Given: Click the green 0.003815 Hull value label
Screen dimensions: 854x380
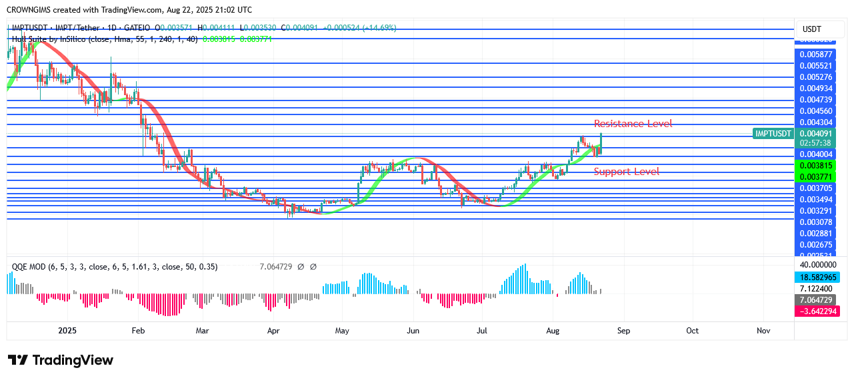Looking at the screenshot, I should click(x=816, y=166).
